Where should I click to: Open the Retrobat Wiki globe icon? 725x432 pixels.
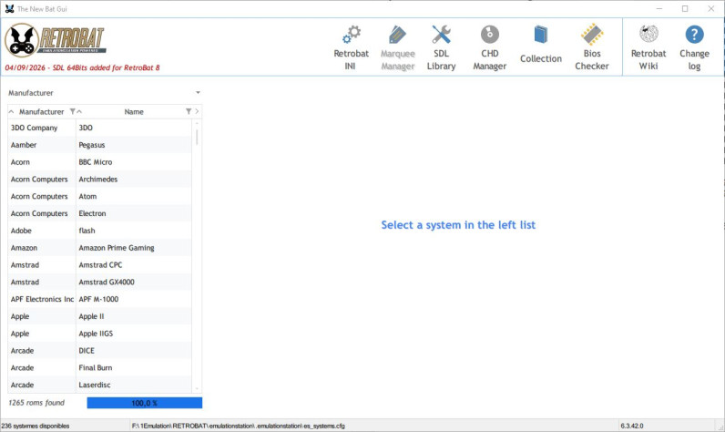click(648, 34)
